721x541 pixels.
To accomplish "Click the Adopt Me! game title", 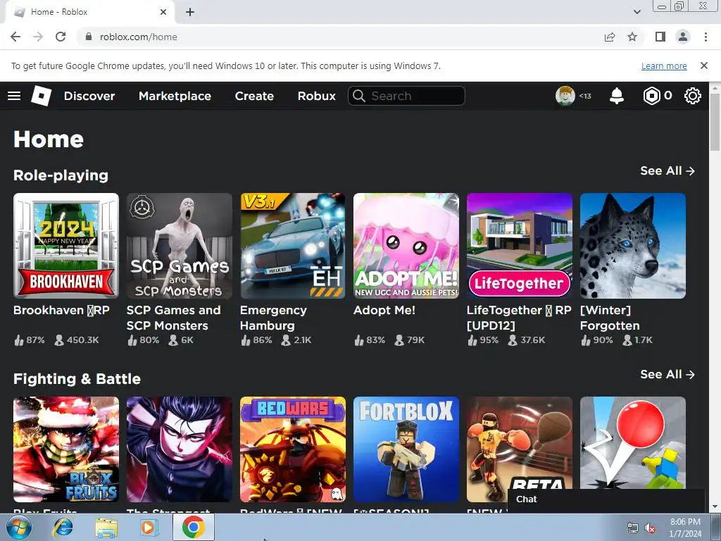I will (x=384, y=310).
